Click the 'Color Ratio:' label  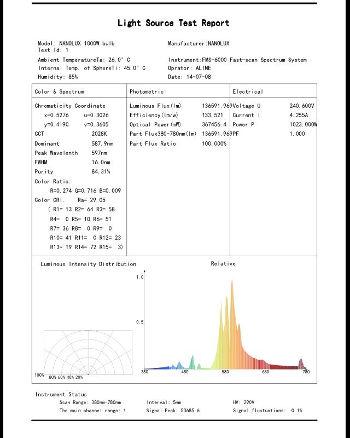[x=52, y=181]
